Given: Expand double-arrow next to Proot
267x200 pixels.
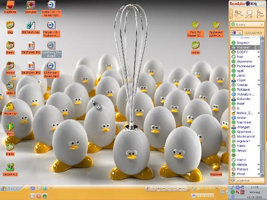Looking at the screenshot, I should point(259,174).
